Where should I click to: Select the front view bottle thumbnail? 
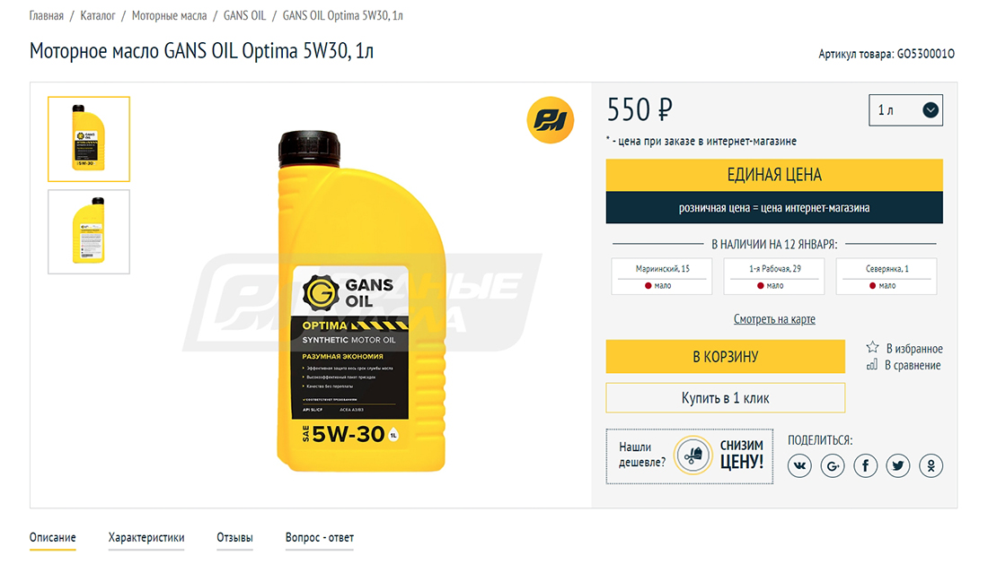click(x=89, y=139)
